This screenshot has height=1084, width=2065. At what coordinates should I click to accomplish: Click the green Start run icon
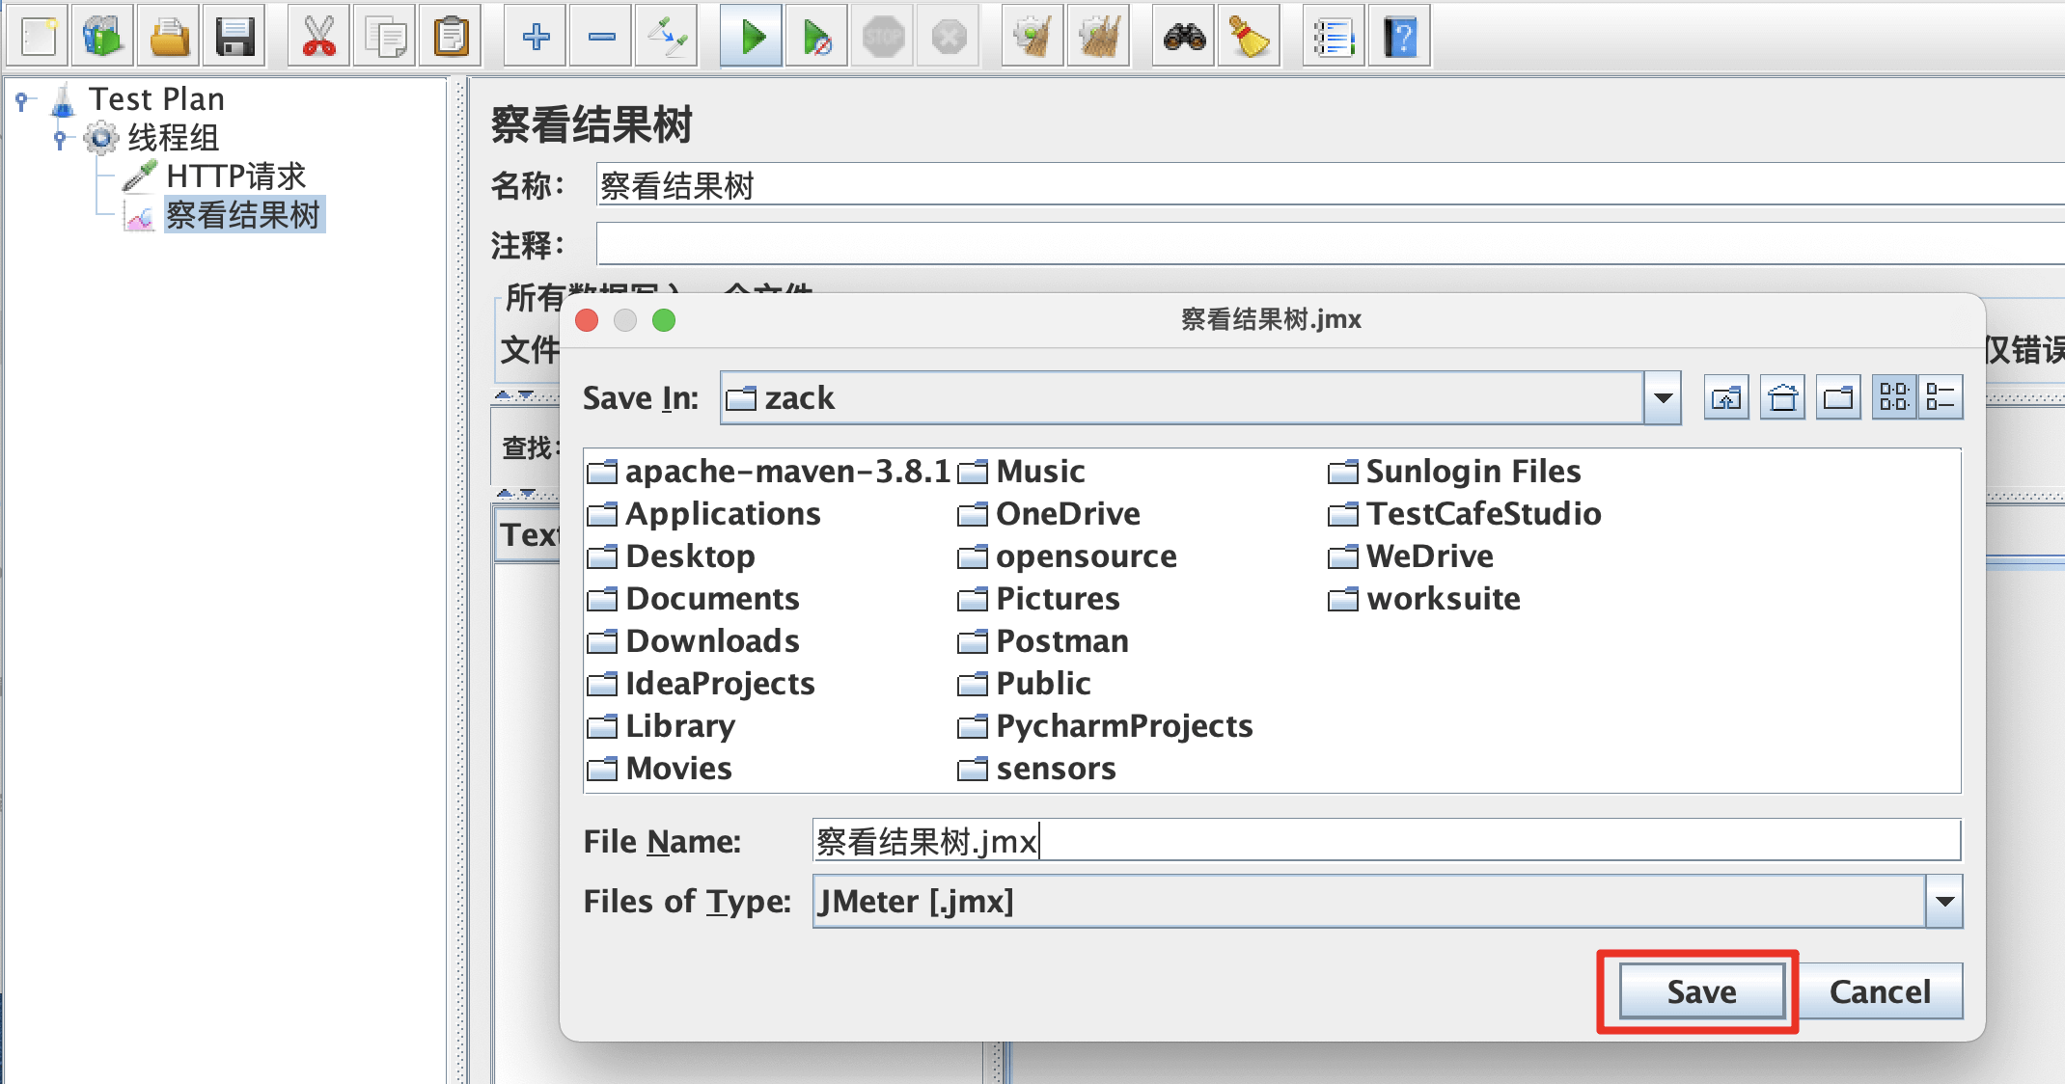[x=752, y=38]
